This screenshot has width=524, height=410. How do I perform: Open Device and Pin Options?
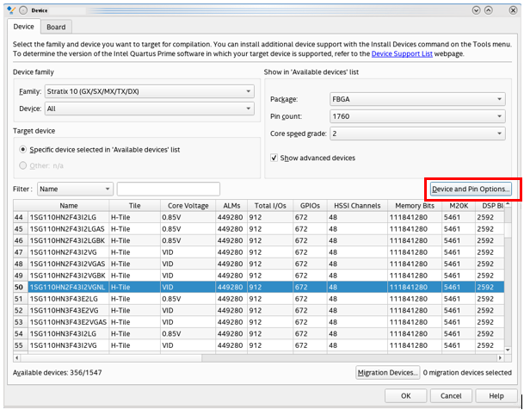(x=471, y=189)
